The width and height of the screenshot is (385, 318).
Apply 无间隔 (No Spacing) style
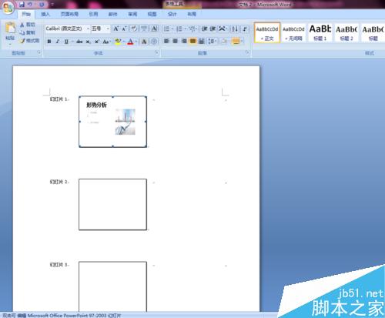(x=293, y=32)
